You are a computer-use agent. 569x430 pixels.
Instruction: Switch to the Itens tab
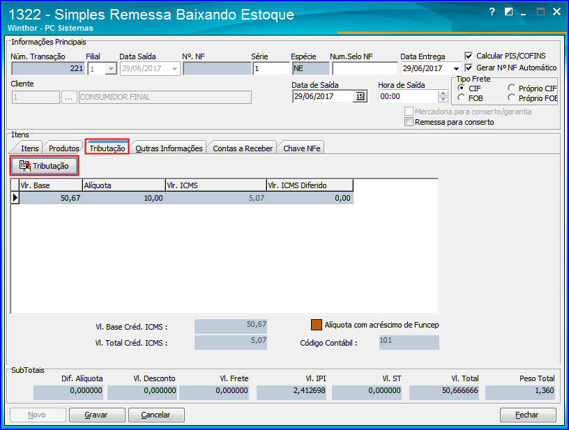pyautogui.click(x=29, y=148)
